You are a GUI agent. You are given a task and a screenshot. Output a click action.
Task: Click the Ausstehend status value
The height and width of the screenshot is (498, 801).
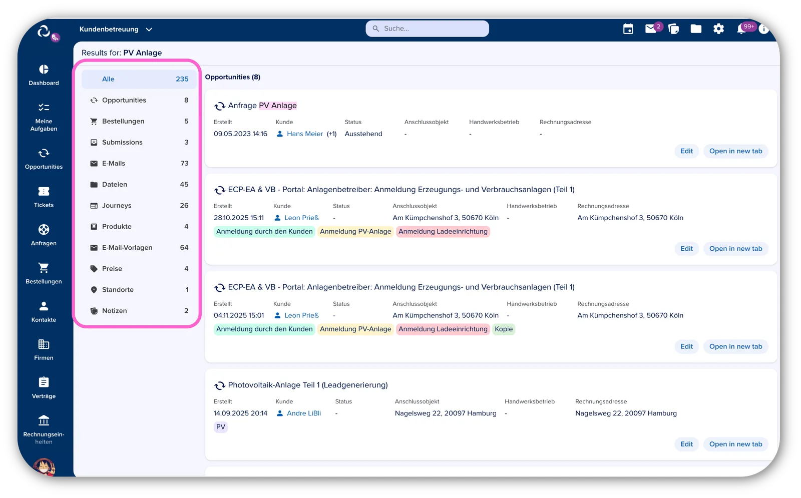coord(363,134)
